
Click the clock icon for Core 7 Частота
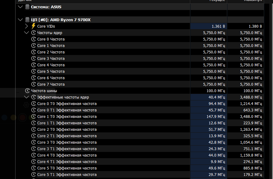[x=34, y=84]
